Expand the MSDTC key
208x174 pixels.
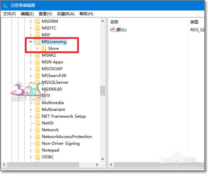point(31,28)
